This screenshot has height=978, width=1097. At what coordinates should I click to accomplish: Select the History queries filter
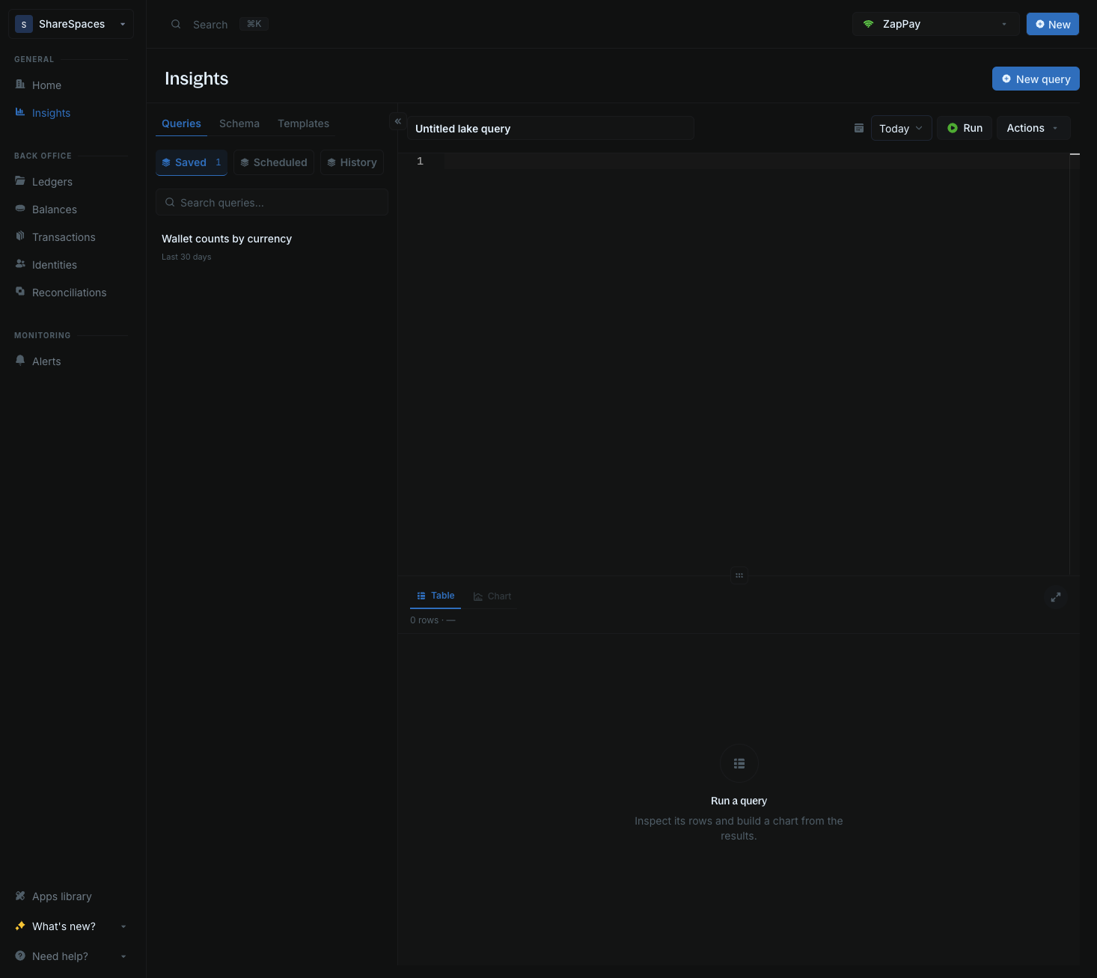coord(352,162)
